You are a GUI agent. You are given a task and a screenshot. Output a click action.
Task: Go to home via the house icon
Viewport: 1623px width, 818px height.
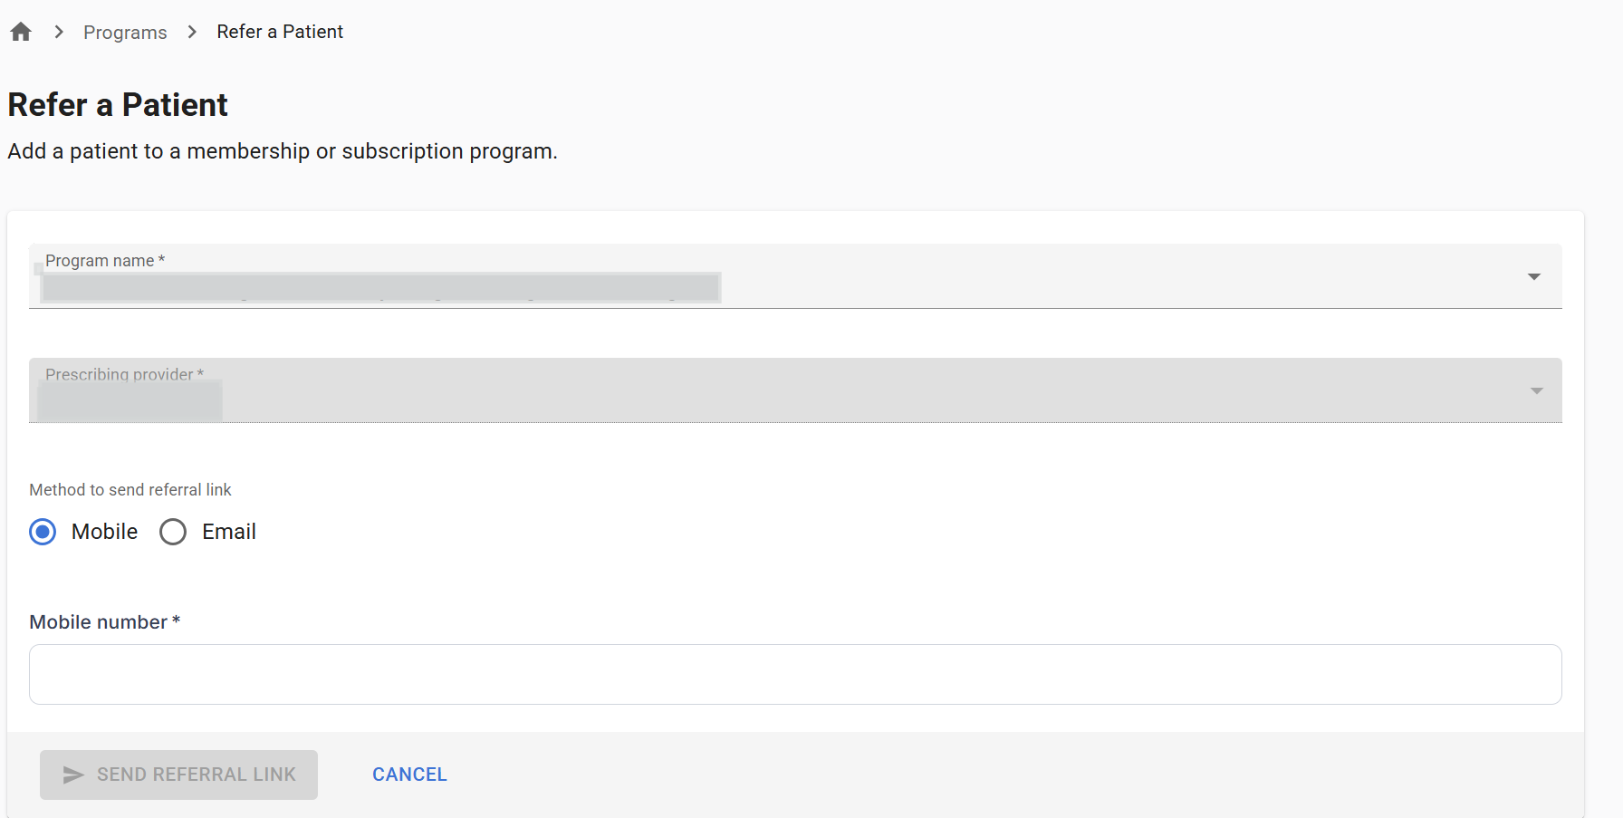click(21, 32)
